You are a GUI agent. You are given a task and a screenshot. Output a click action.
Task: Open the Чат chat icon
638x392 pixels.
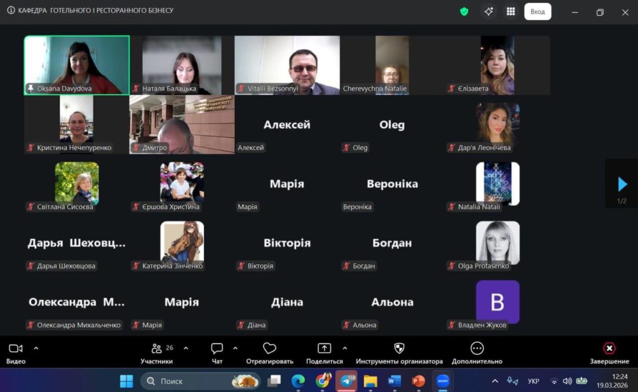coord(217,348)
